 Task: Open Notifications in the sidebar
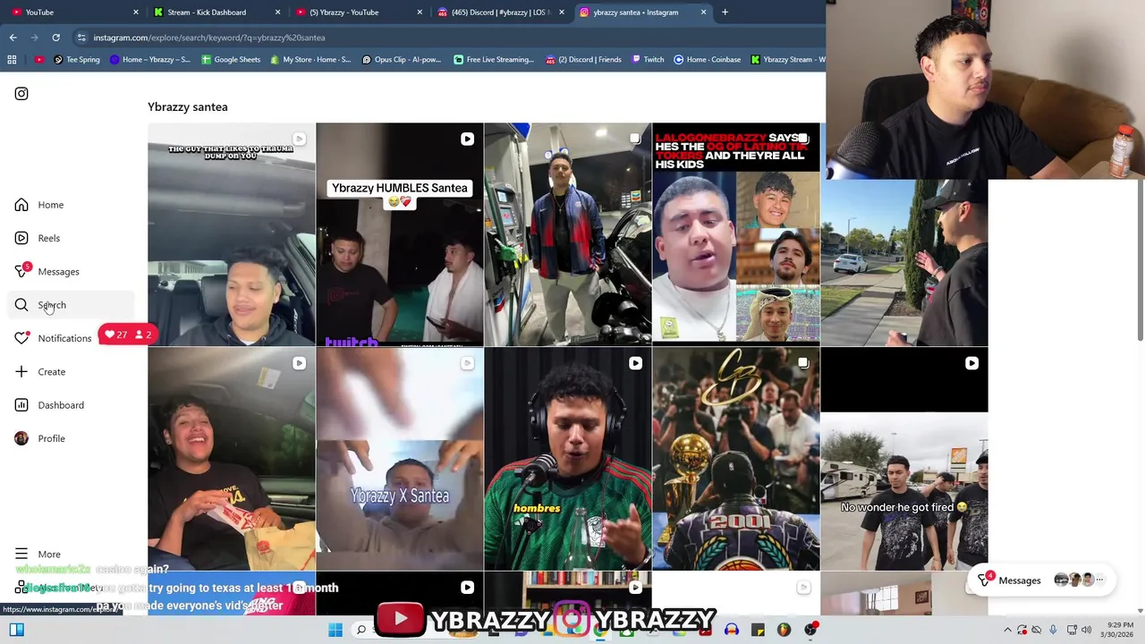pos(64,338)
